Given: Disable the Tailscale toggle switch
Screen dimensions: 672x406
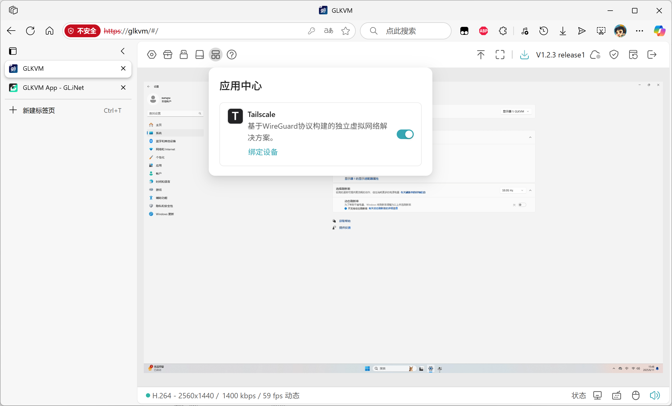Looking at the screenshot, I should [x=405, y=134].
